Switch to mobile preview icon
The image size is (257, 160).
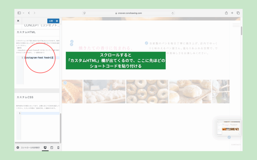pos(58,147)
